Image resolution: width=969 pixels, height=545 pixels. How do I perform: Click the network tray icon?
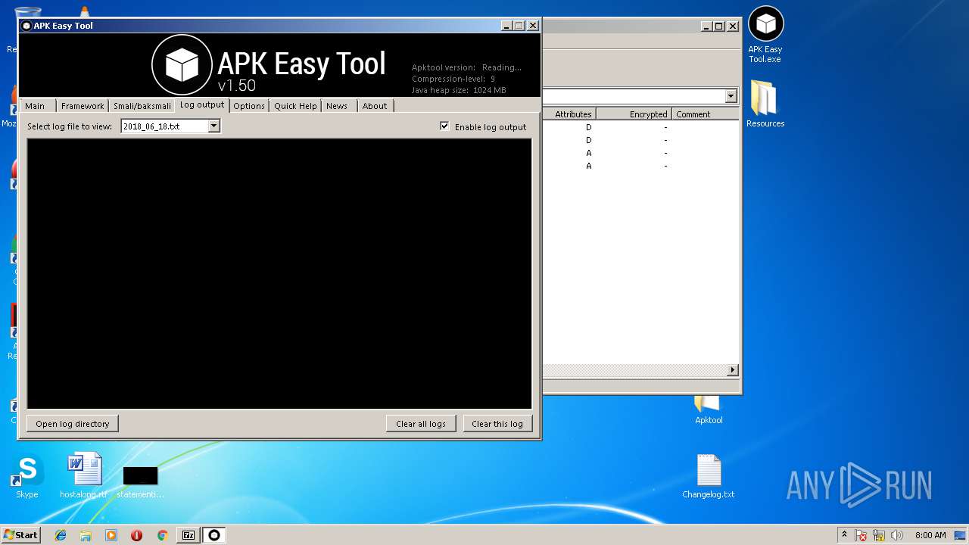[879, 535]
